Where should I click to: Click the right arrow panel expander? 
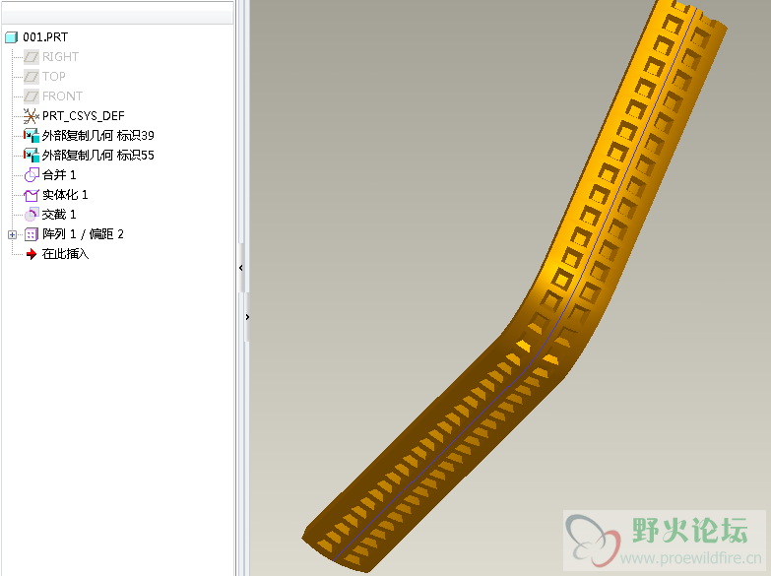[x=247, y=317]
